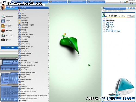Screen dimensions: 136x102
Task: Switch to Windows Messenger taskbar button
Action: 77,2
